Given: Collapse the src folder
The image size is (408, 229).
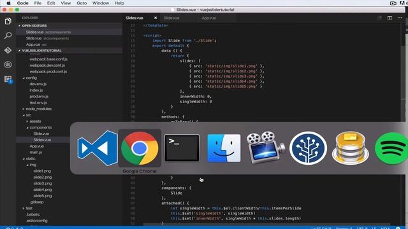Looking at the screenshot, I should pyautogui.click(x=28, y=115).
